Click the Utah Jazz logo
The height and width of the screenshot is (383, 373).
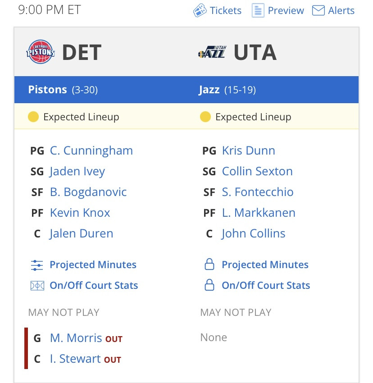click(x=213, y=52)
